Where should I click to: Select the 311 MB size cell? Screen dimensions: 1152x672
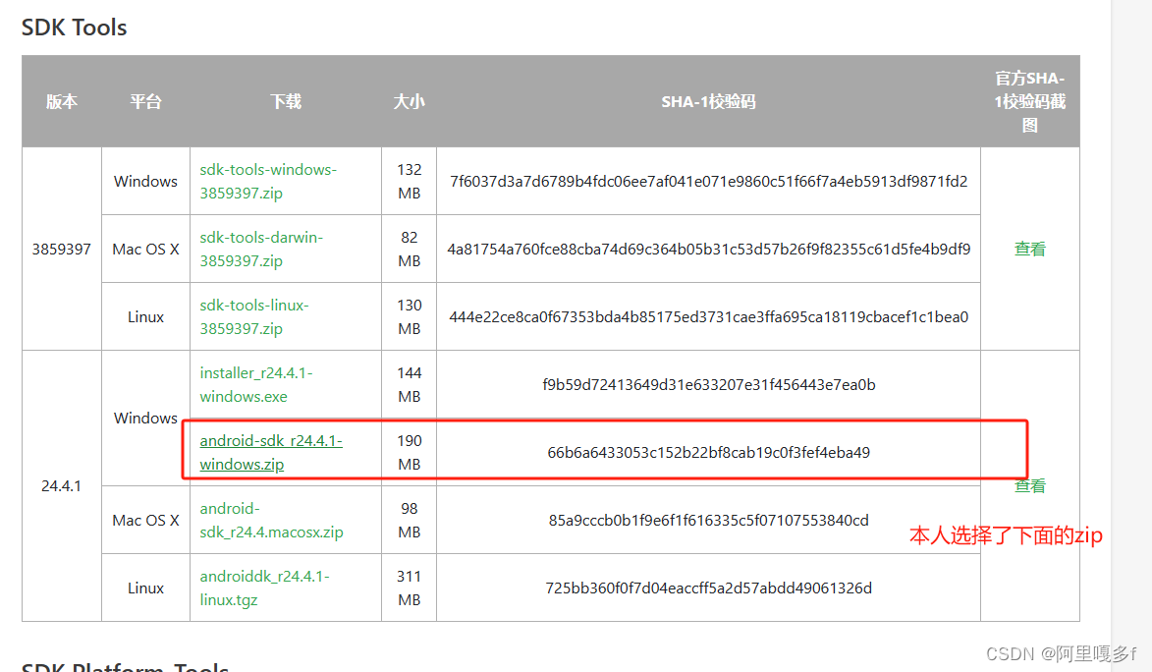[x=410, y=588]
